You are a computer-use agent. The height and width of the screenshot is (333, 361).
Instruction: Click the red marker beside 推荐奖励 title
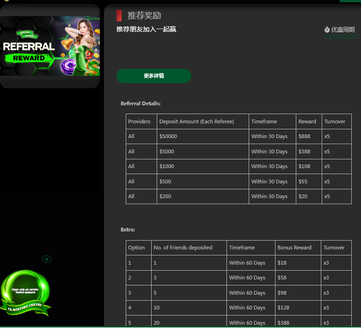[119, 16]
